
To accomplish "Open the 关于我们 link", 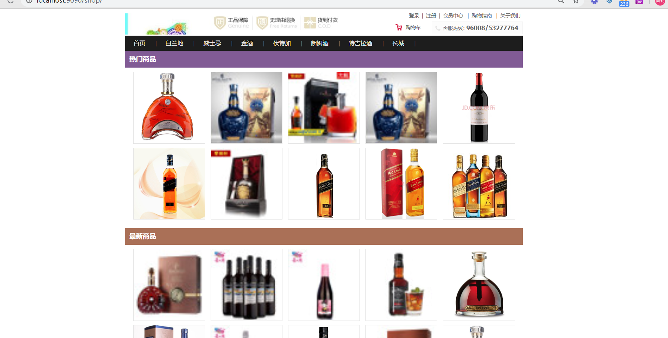I will 510,16.
